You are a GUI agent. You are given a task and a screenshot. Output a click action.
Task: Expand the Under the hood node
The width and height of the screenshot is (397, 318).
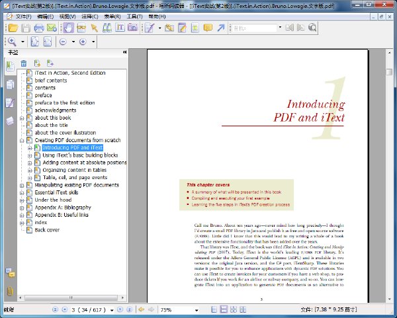coord(22,200)
